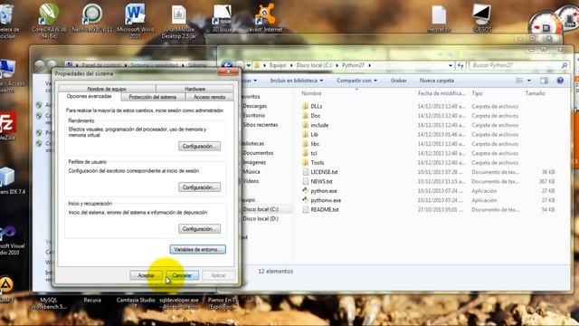Screen dimensions: 579x326
Task: Select Opciones avanzadas tab
Action: click(x=89, y=96)
